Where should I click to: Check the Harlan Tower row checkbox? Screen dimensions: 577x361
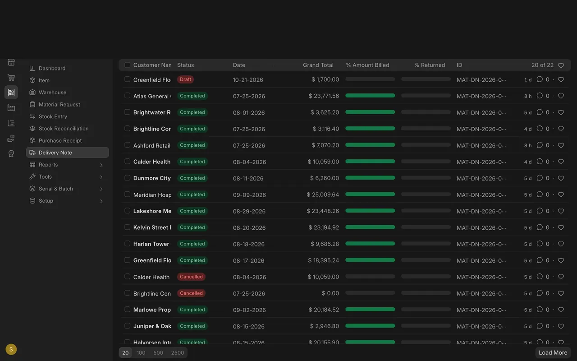pyautogui.click(x=128, y=244)
